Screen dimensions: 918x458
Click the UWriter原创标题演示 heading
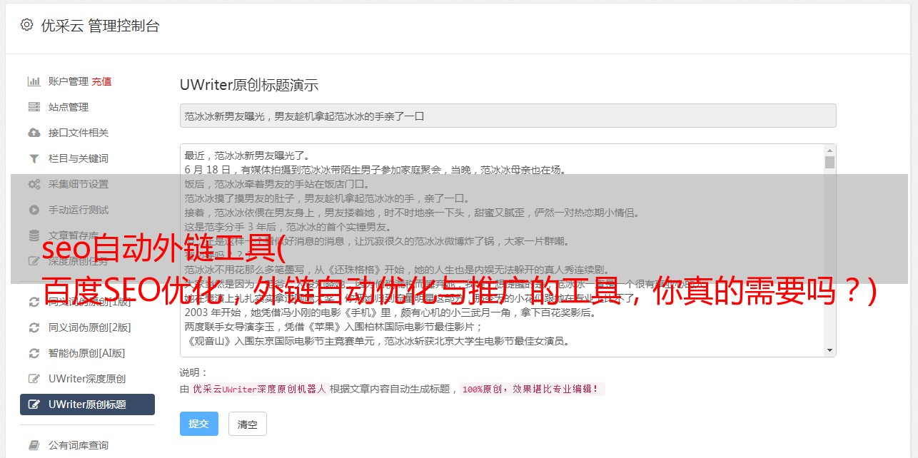pos(249,85)
